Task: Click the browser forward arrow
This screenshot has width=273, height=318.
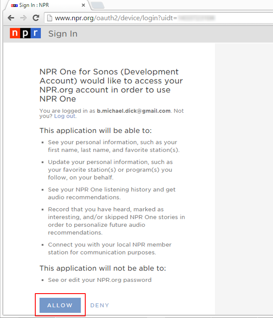Action: tap(24, 18)
